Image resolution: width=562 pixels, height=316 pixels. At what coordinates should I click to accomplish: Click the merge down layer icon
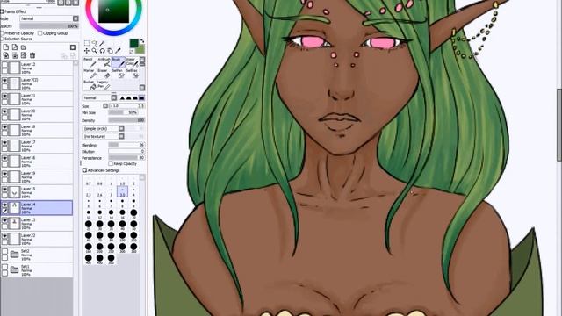tap(15, 55)
